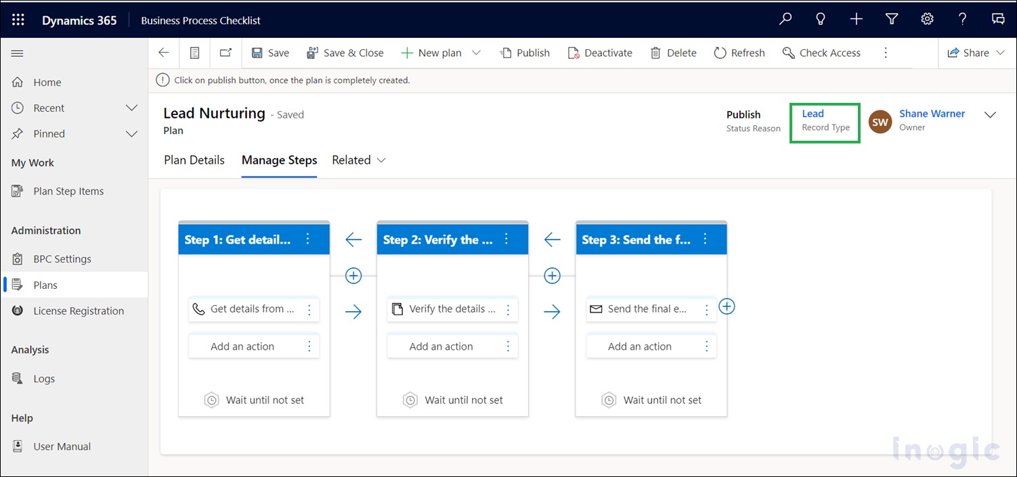Open Step 1 header options ellipsis
Image resolution: width=1017 pixels, height=477 pixels.
pos(307,239)
